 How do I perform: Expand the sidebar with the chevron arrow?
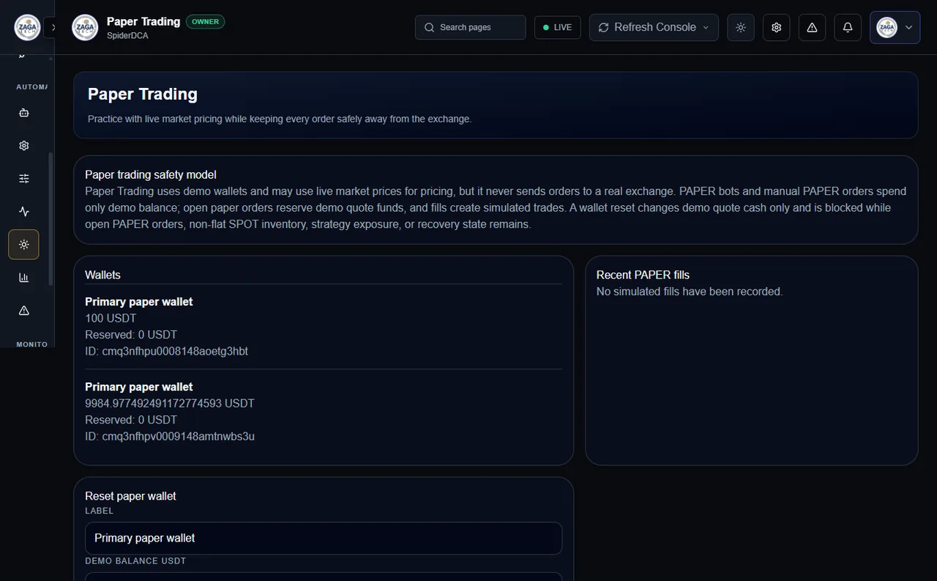[x=53, y=28]
